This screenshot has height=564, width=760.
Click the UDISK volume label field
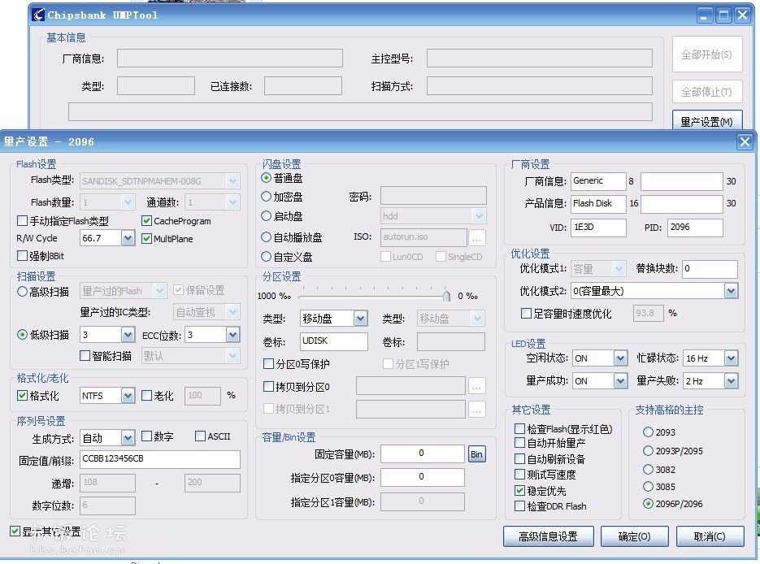334,342
